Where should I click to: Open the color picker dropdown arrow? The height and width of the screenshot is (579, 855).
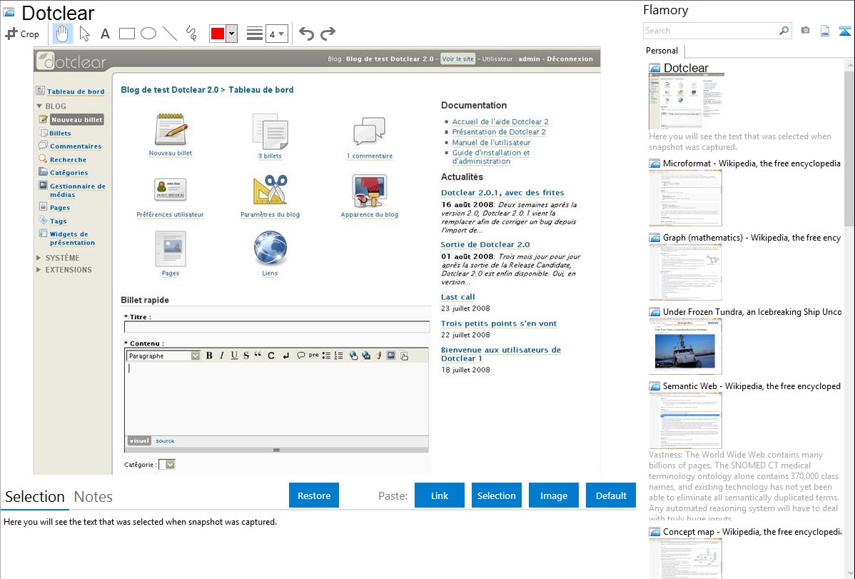pyautogui.click(x=232, y=34)
